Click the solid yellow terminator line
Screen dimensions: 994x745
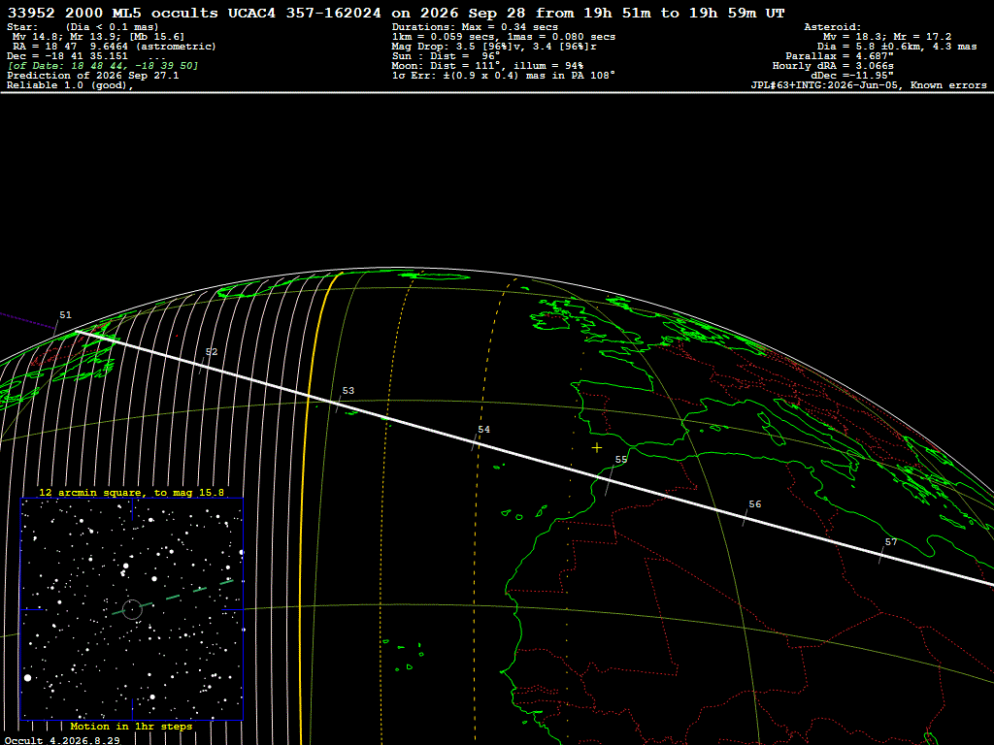306,506
